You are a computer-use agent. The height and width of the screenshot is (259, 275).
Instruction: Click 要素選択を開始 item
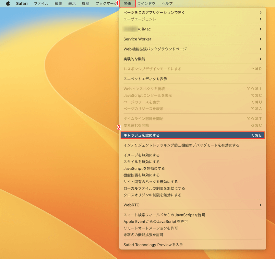(193, 126)
